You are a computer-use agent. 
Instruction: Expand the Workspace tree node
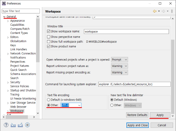coord(8,111)
